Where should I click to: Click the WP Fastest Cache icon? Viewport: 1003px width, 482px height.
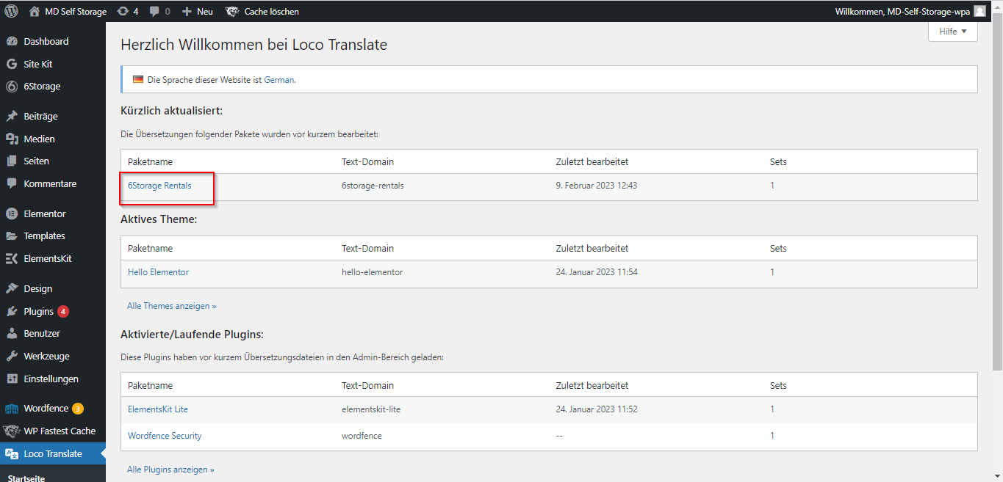(12, 431)
